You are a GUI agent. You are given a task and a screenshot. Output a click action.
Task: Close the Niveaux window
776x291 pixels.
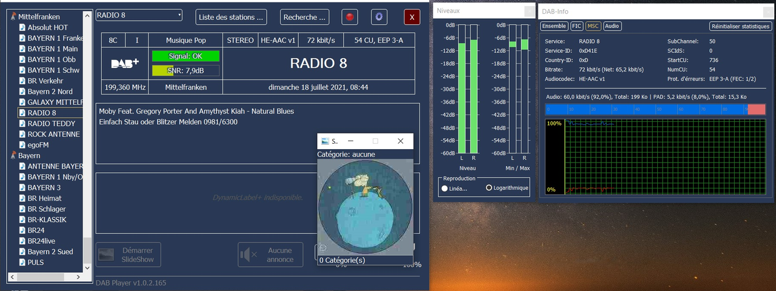coord(529,10)
